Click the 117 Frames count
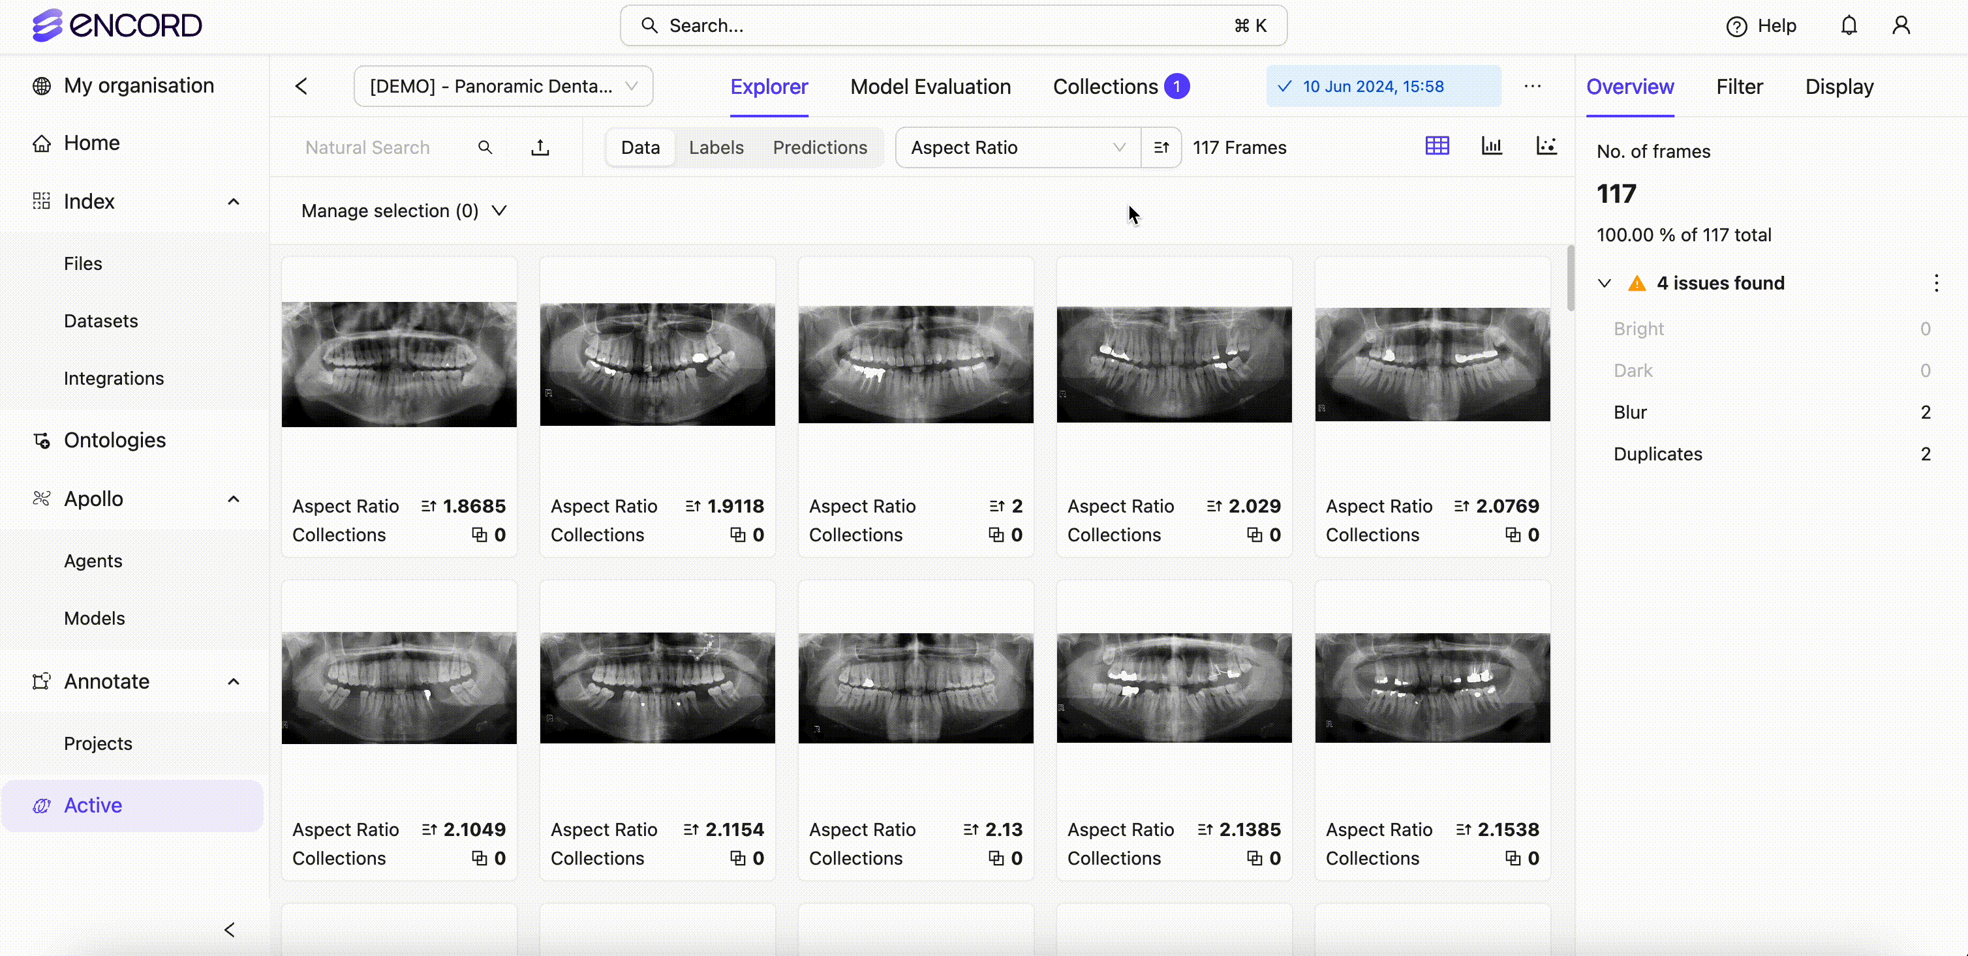Screen dimensions: 1968x956 coord(1239,147)
